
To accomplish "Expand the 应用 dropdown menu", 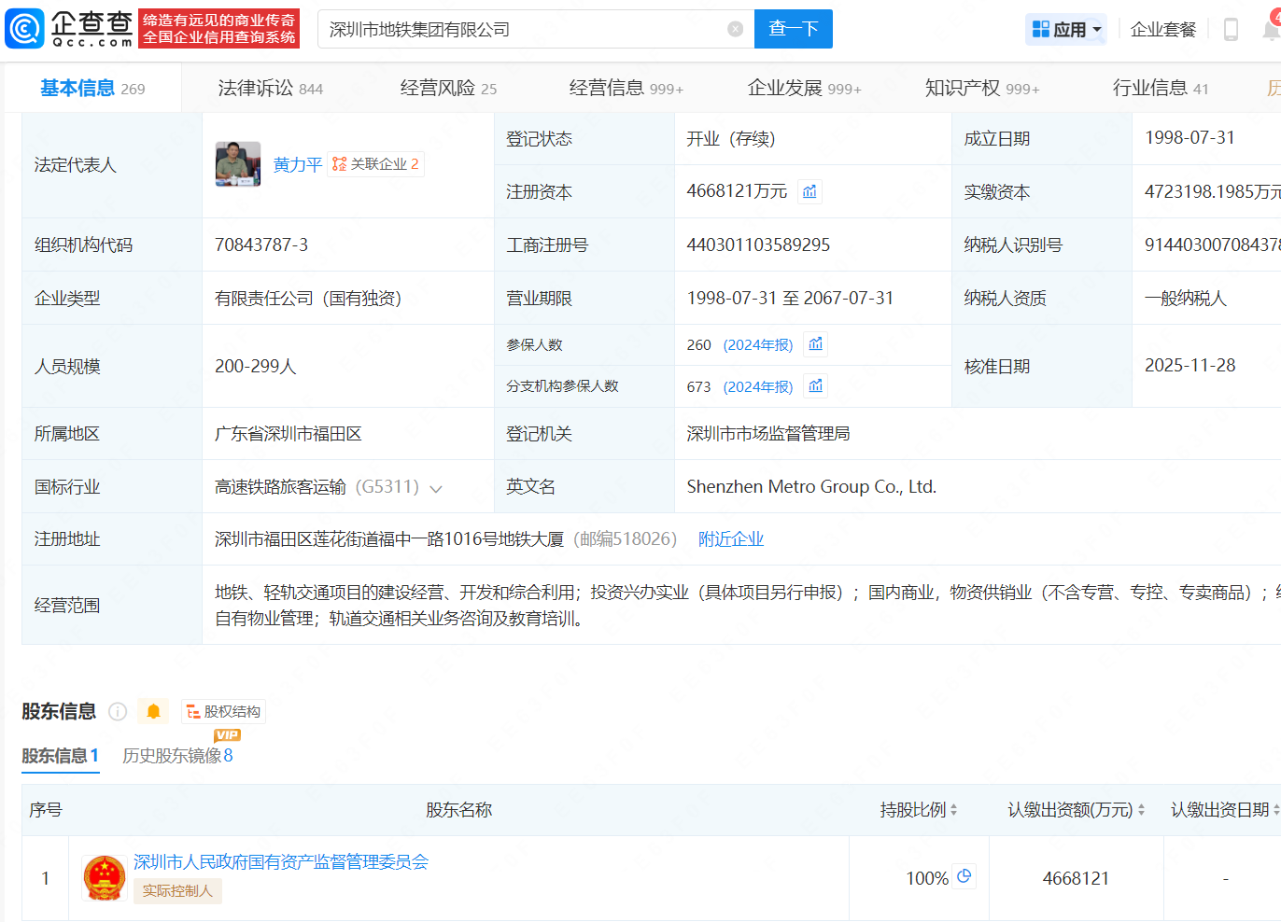I will point(1066,30).
